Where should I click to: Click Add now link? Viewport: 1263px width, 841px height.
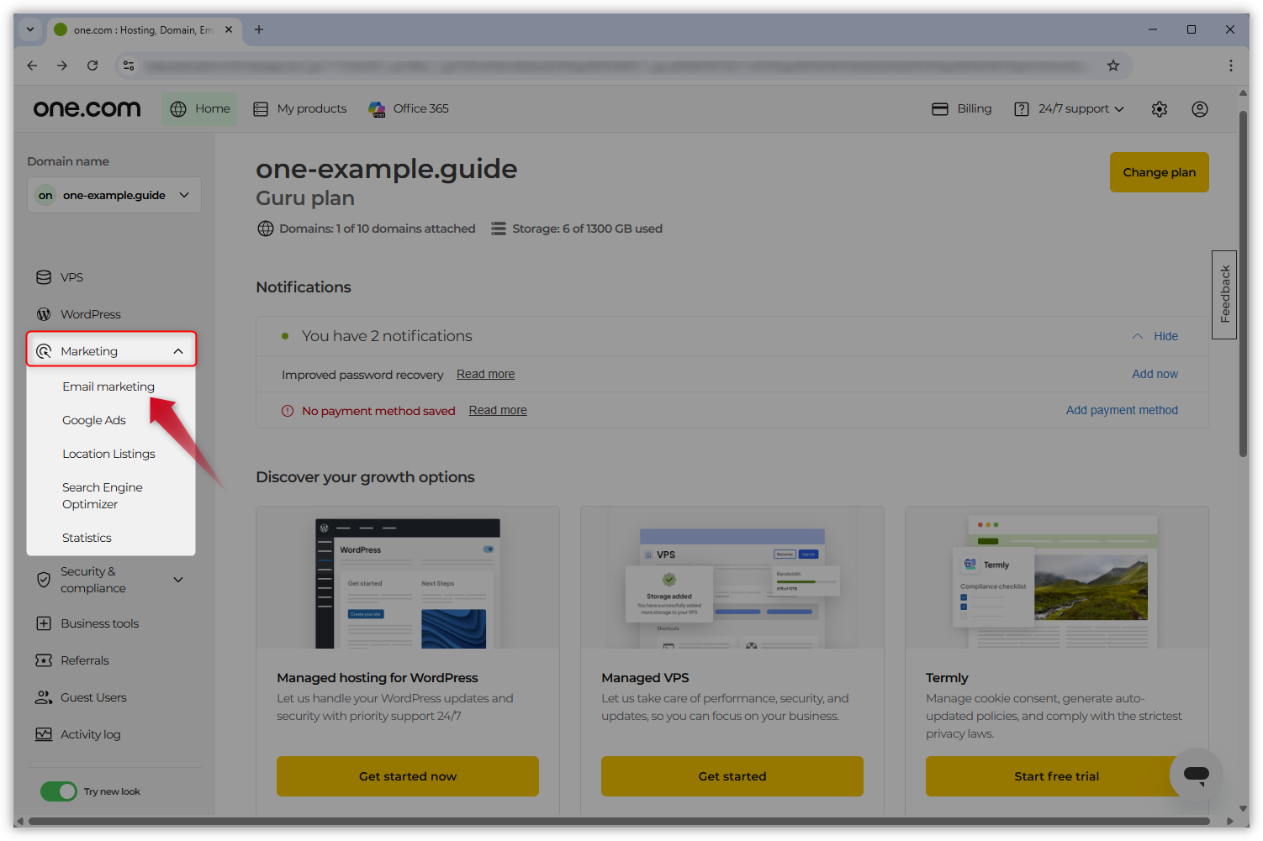[x=1155, y=375]
